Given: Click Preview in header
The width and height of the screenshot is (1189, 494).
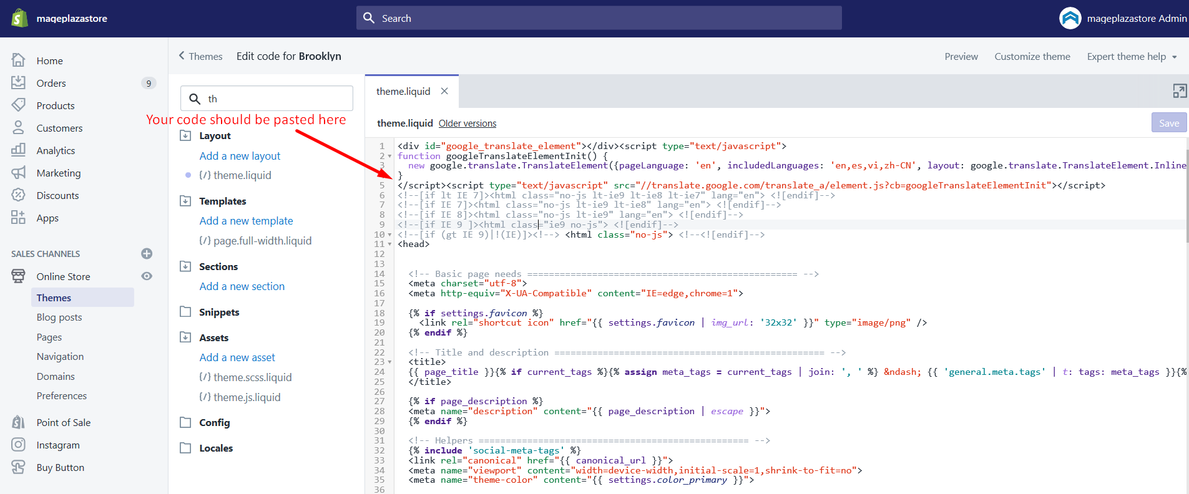Looking at the screenshot, I should (x=961, y=57).
